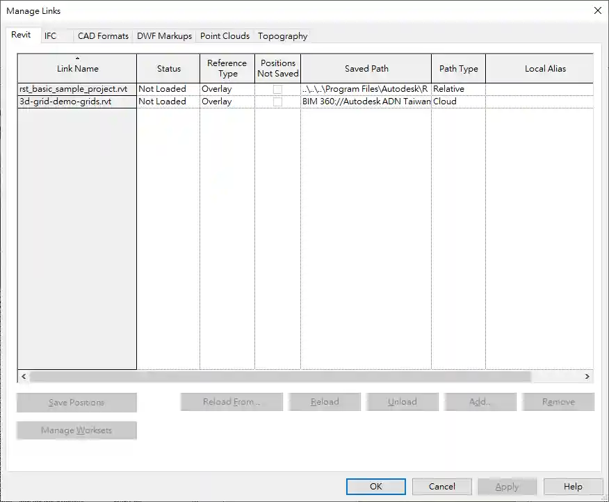Viewport: 609px width, 502px height.
Task: Confirm changes with OK
Action: point(375,486)
